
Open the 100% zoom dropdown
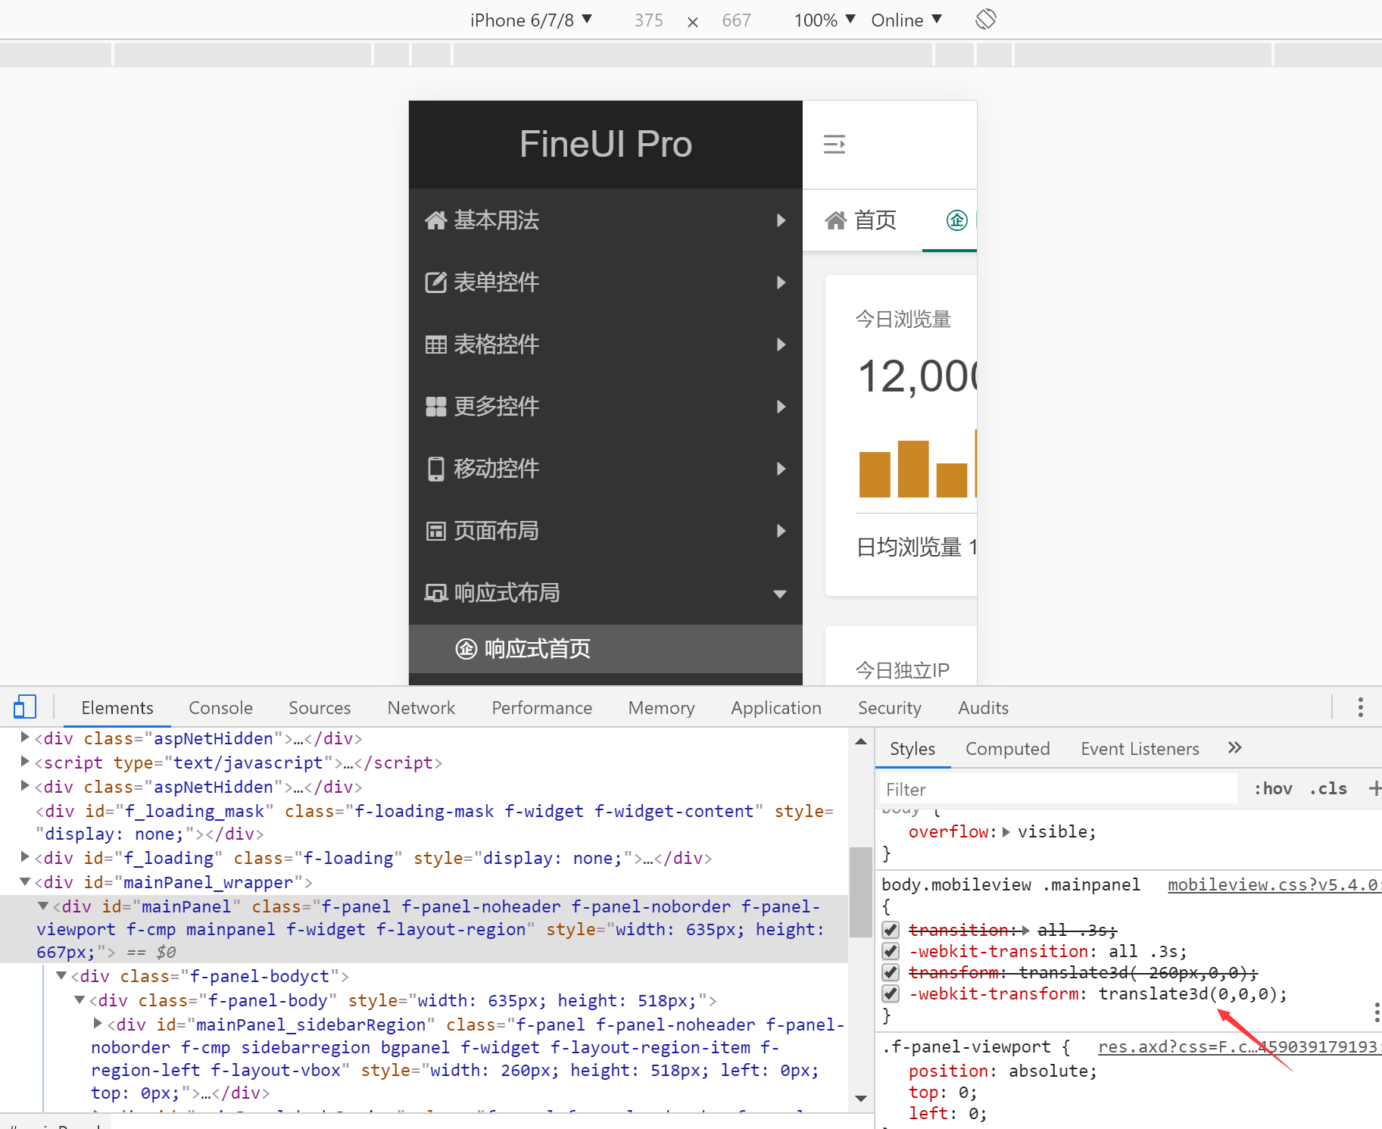coord(824,20)
